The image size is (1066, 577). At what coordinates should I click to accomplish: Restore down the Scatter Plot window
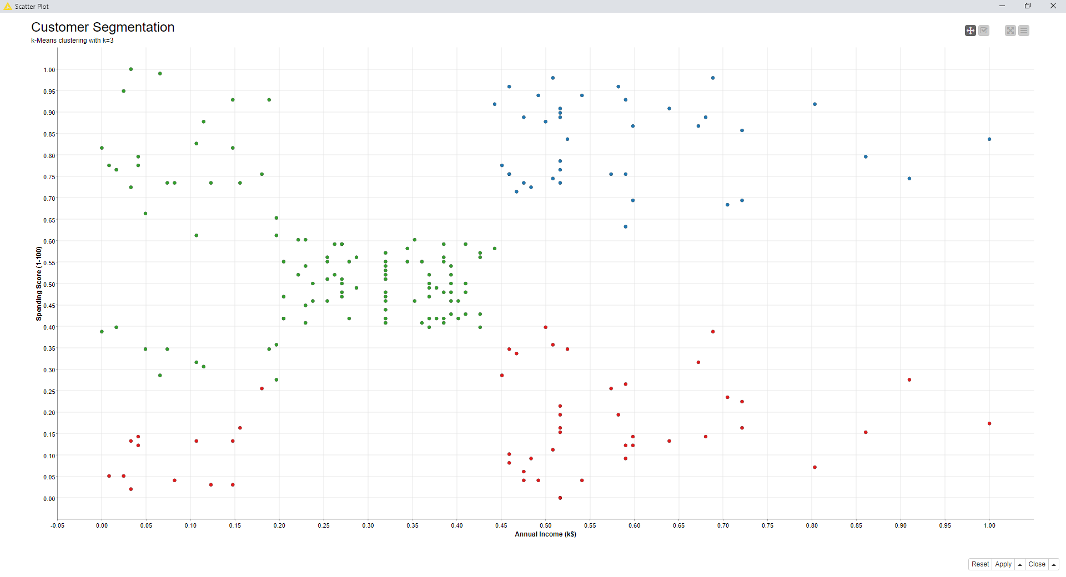[1028, 6]
